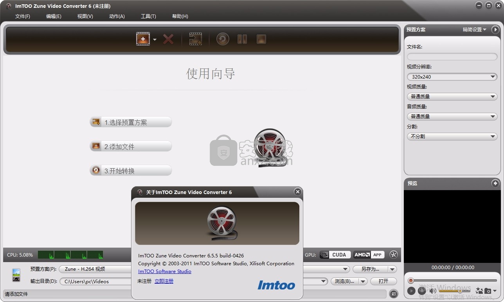Click the red X remove file icon
504x302 pixels.
pyautogui.click(x=168, y=39)
